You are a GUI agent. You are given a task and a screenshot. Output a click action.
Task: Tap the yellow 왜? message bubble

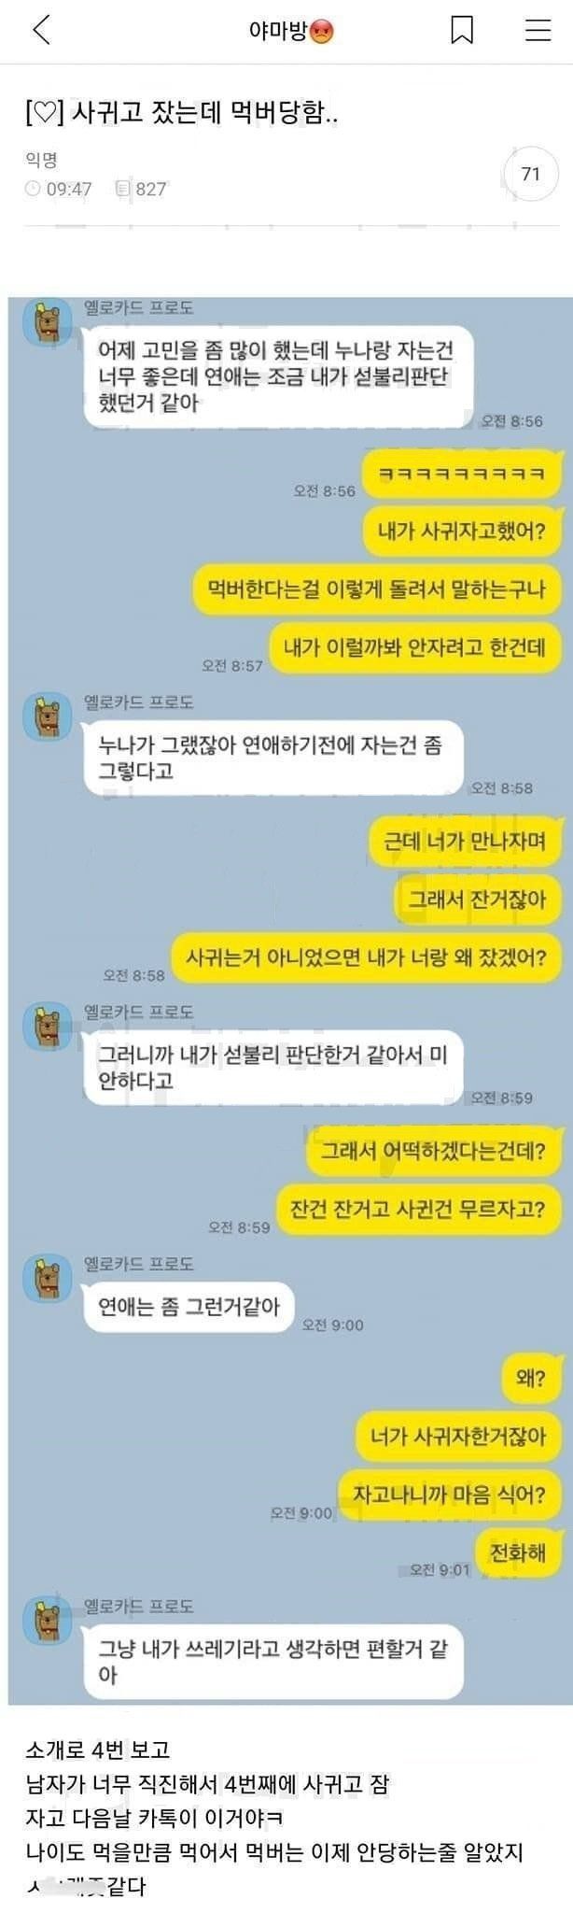[x=531, y=1378]
